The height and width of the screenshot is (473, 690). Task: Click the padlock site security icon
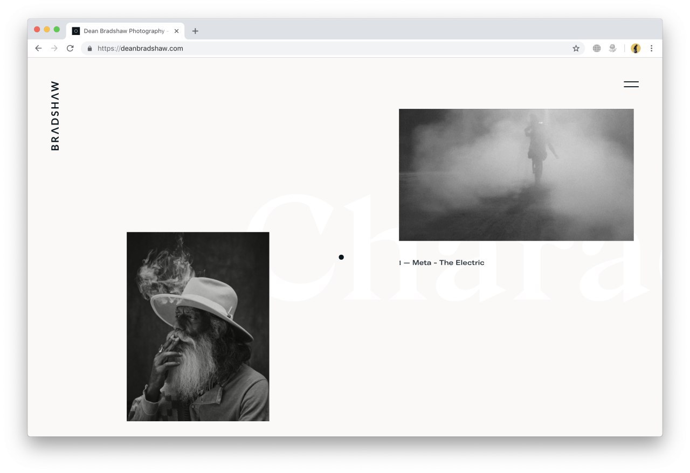90,48
